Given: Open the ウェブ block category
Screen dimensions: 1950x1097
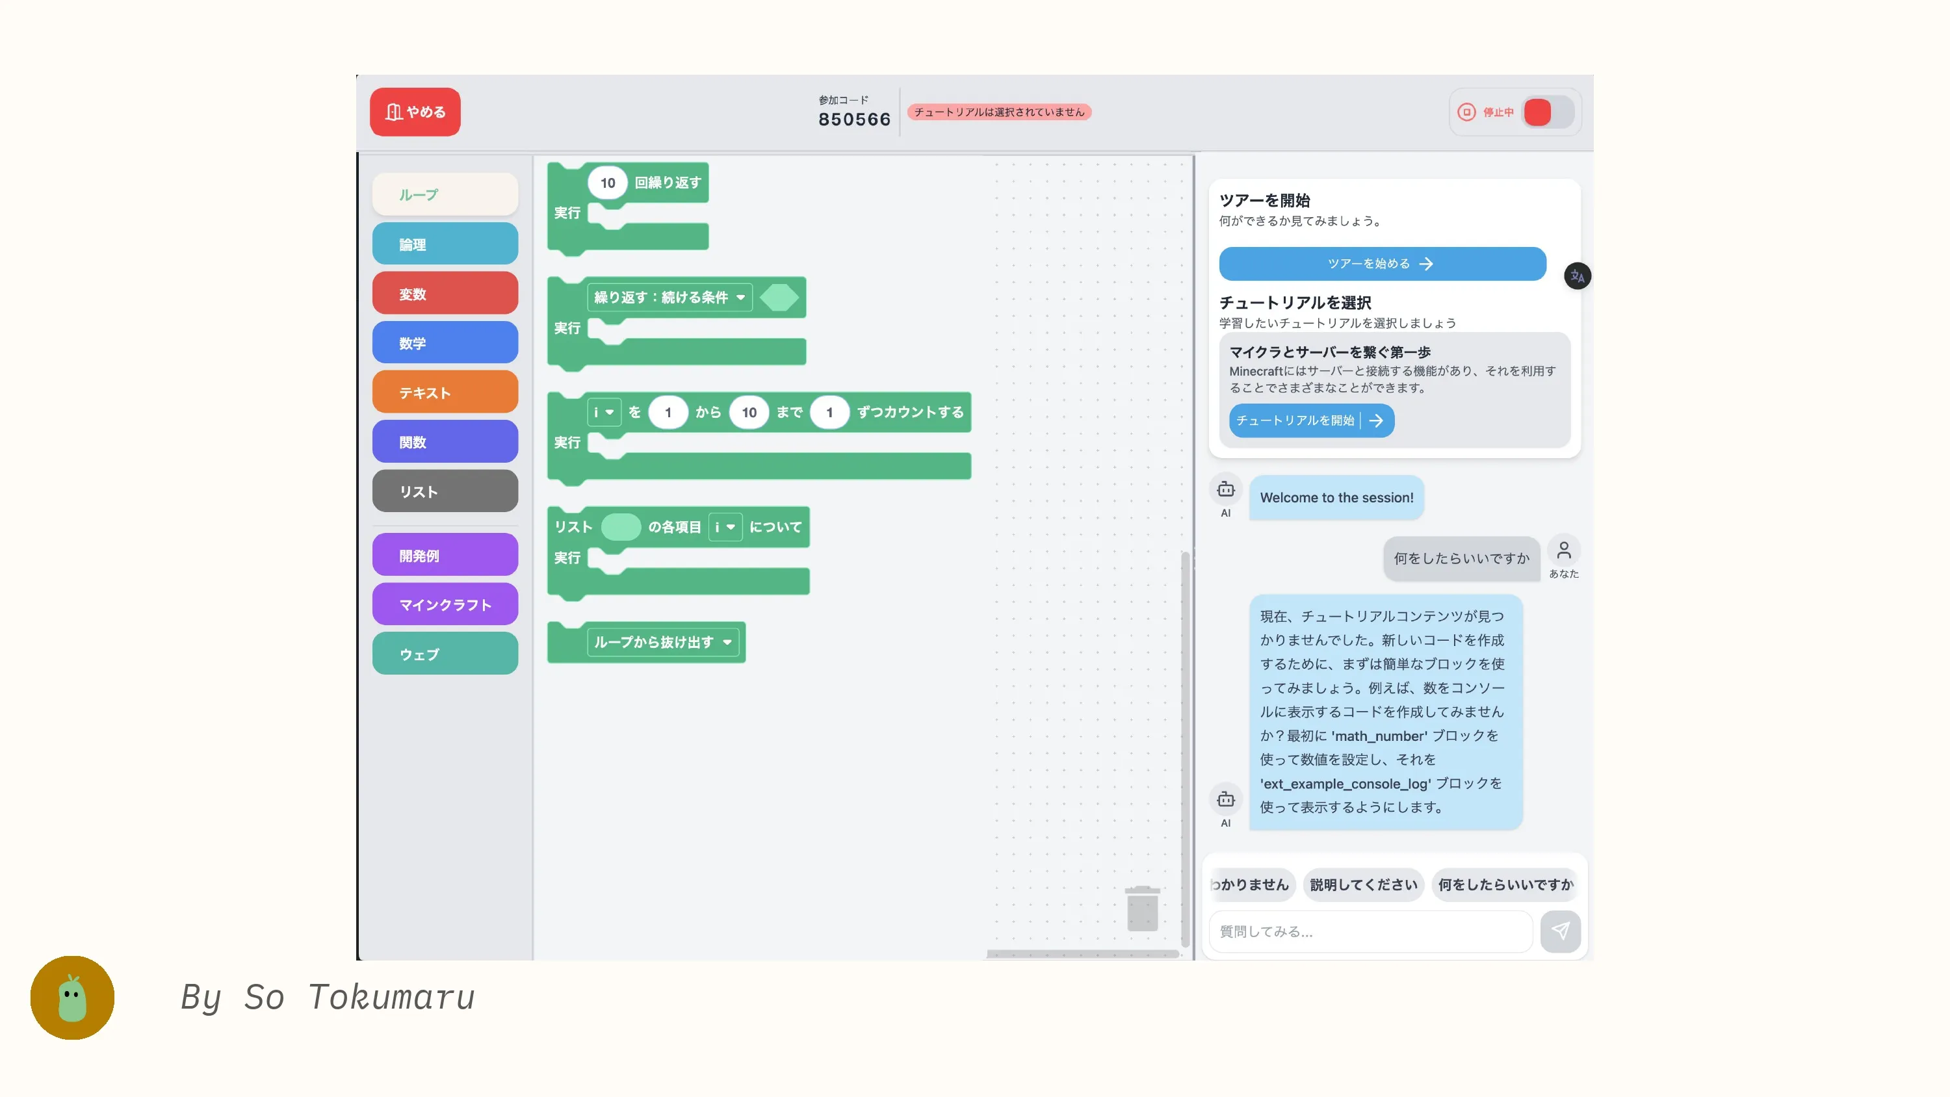Looking at the screenshot, I should (445, 653).
